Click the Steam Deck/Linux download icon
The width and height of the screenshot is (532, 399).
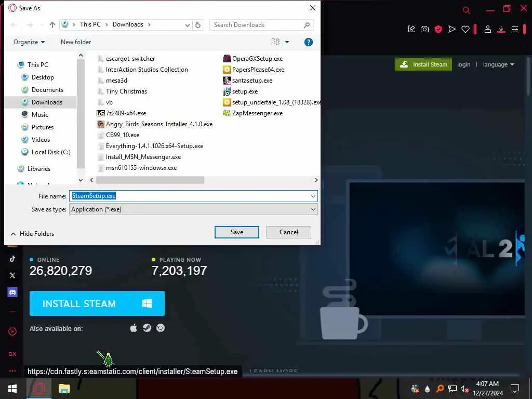click(x=147, y=328)
